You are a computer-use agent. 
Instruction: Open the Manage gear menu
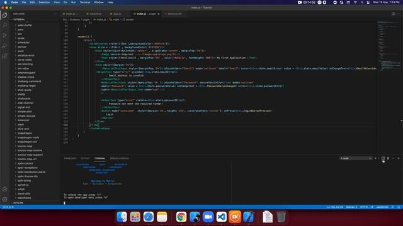point(4,199)
